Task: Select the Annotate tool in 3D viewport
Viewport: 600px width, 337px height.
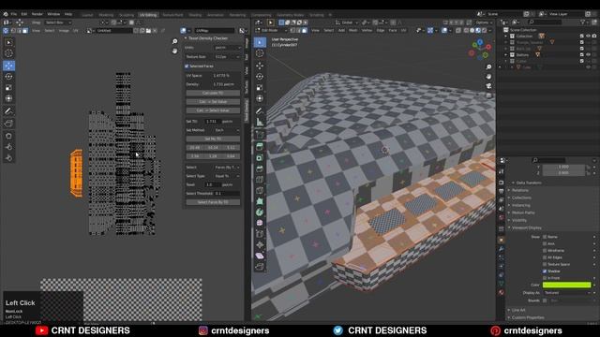Action: tap(260, 111)
